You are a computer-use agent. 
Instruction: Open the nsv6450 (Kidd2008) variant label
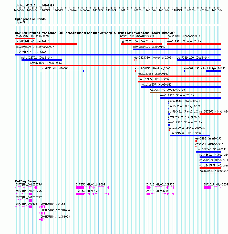pos(54,68)
